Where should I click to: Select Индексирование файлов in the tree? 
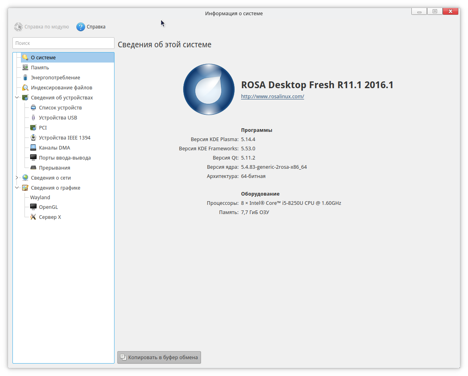pos(61,88)
